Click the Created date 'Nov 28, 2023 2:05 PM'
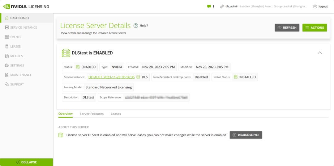The image size is (334, 166). click(158, 67)
